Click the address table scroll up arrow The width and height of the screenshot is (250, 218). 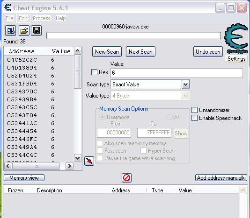click(x=243, y=190)
